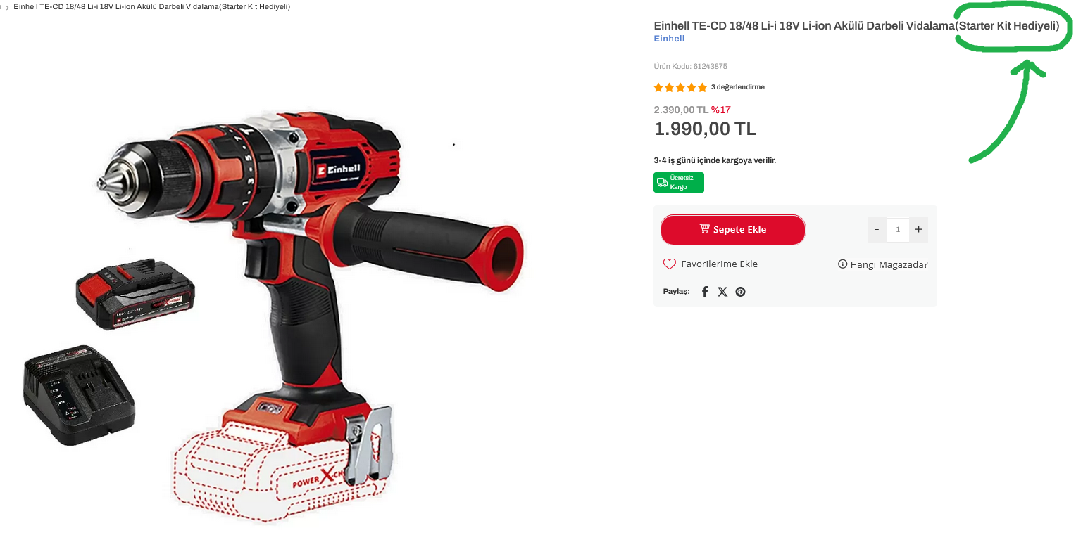This screenshot has height=554, width=1076.
Task: Click the five-star rating icons
Action: [680, 87]
